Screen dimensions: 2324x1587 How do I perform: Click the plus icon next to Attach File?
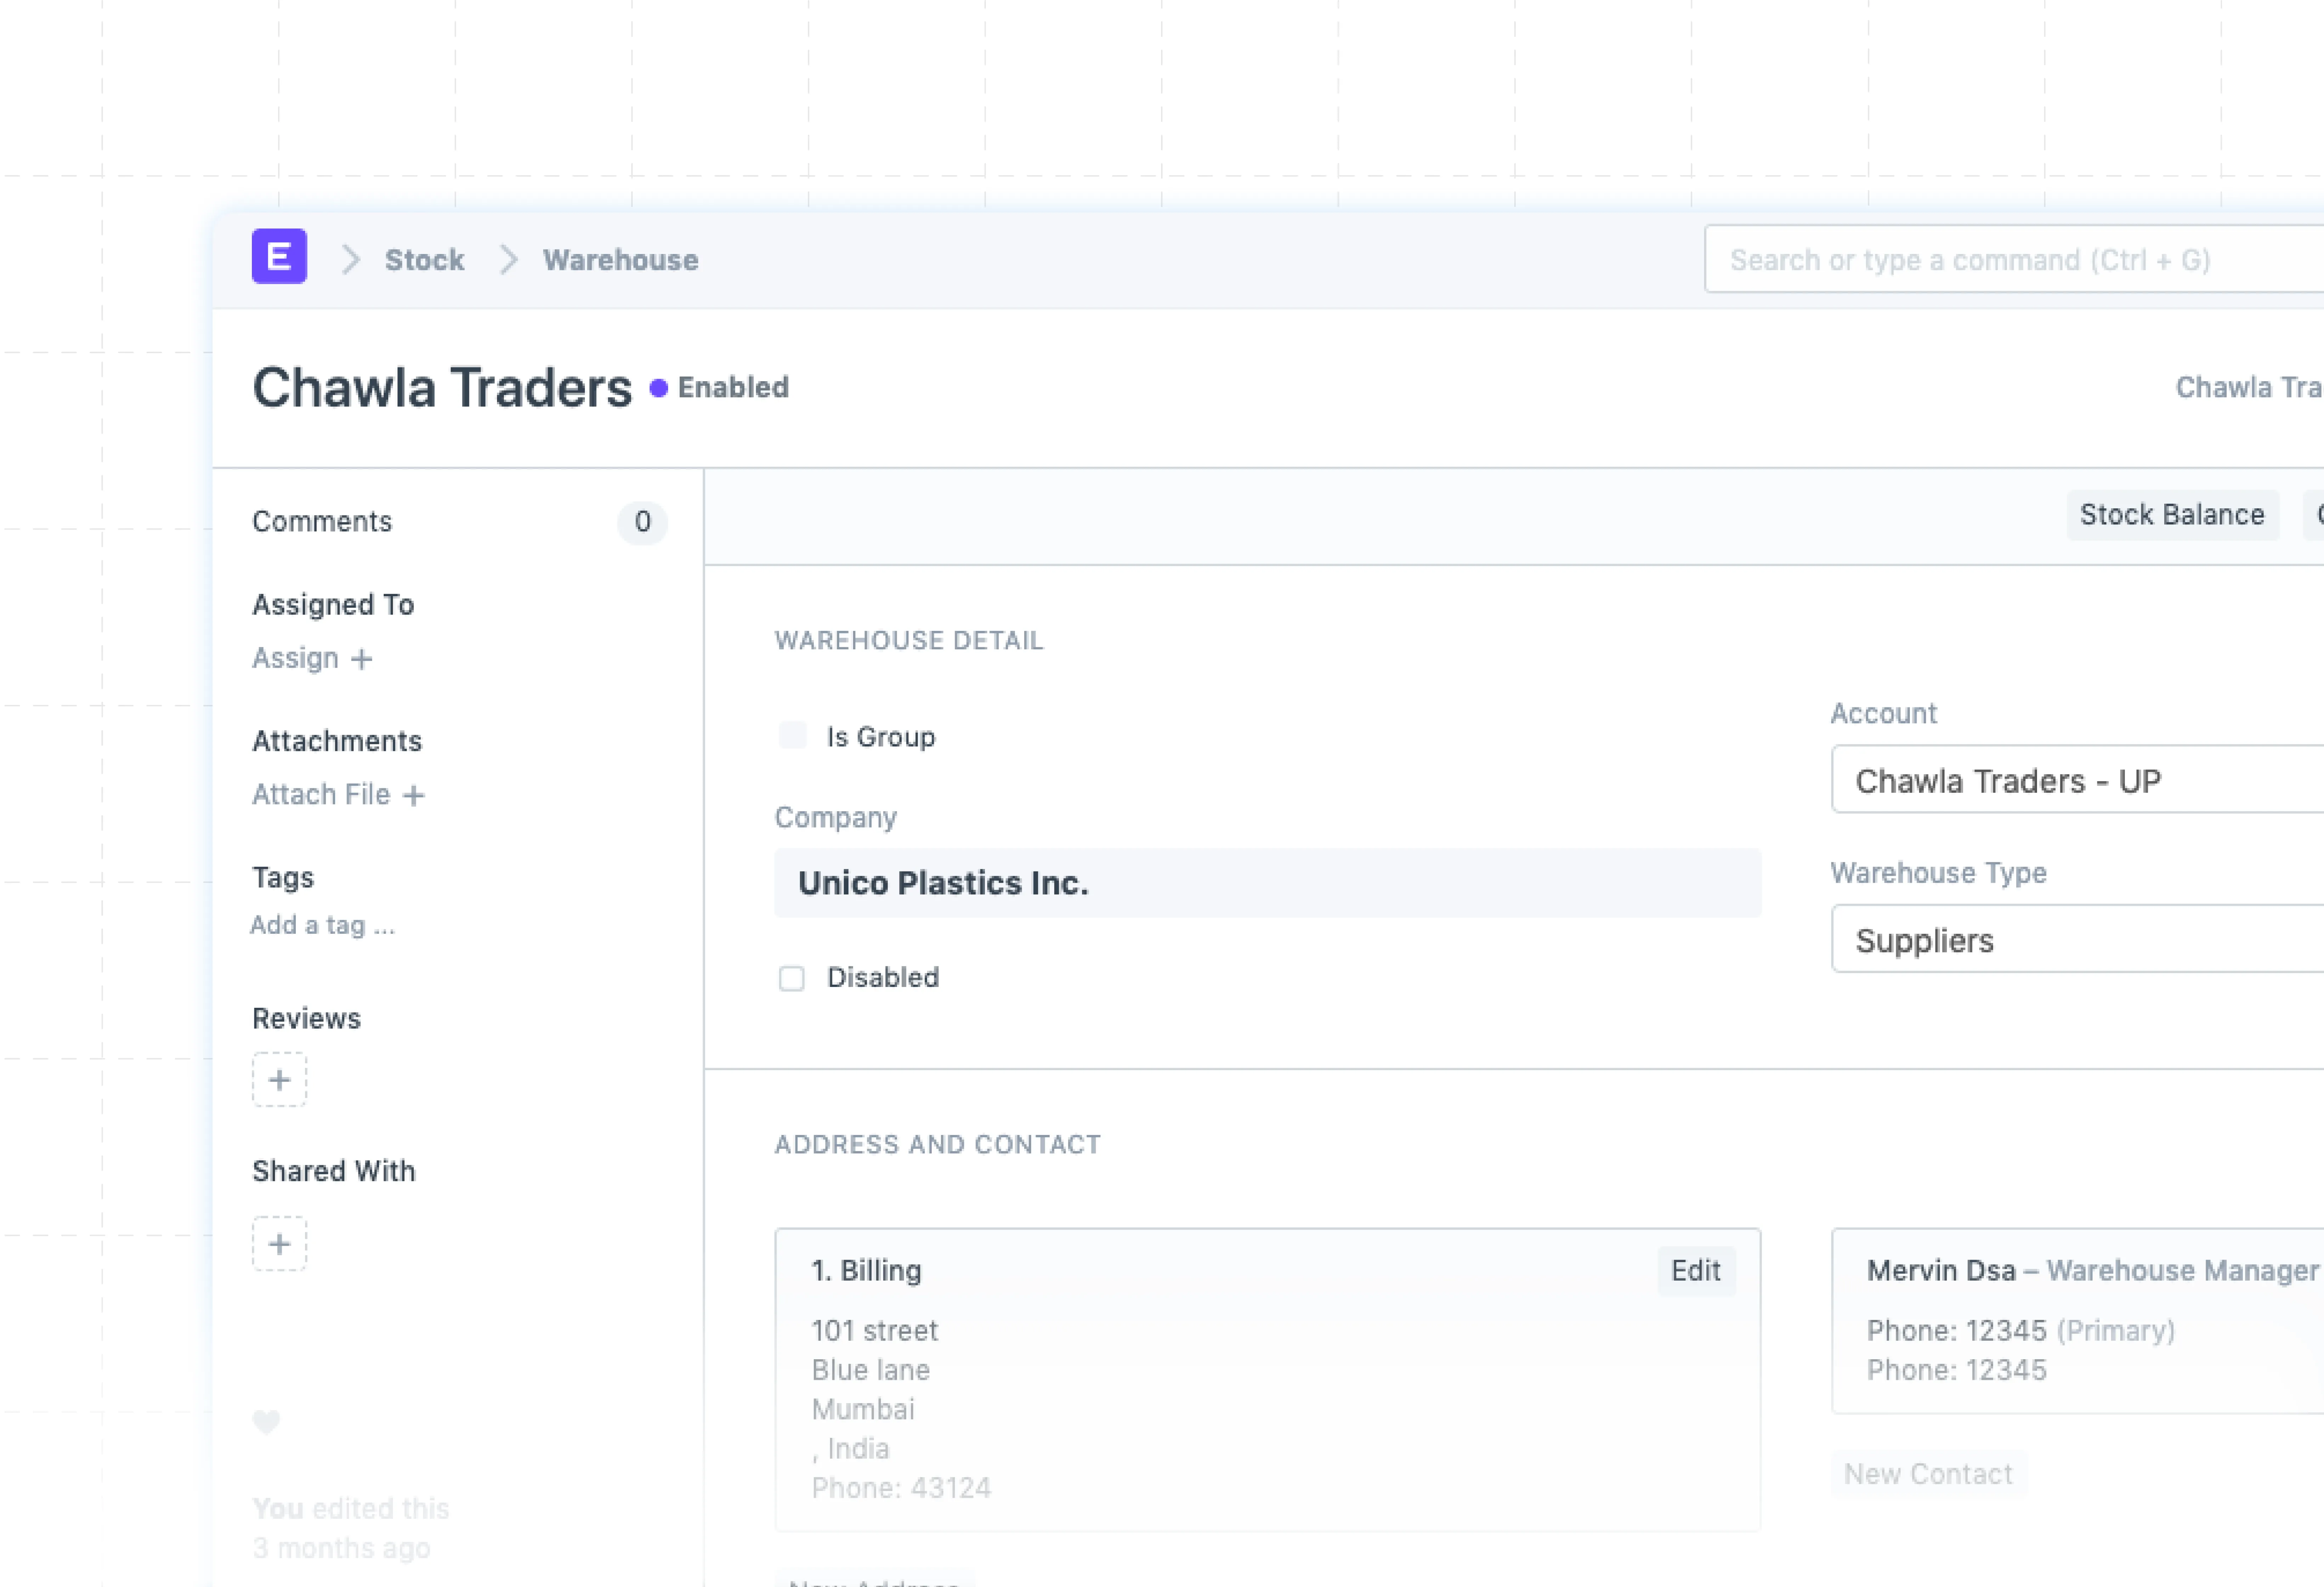414,795
